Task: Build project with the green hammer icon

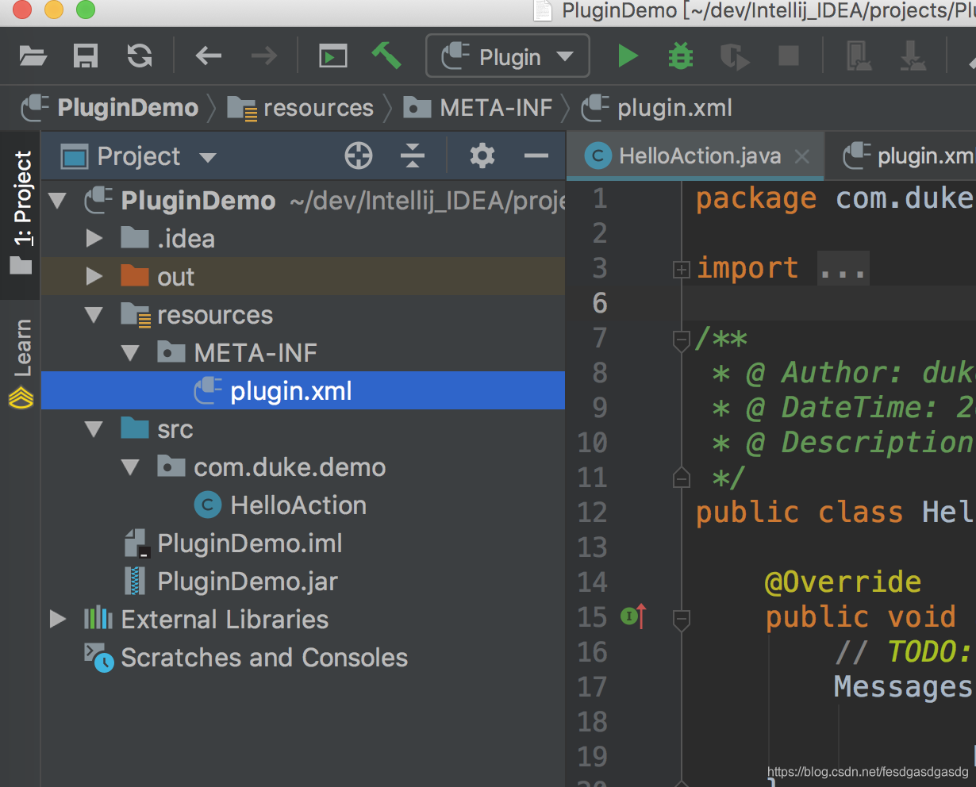Action: [386, 56]
